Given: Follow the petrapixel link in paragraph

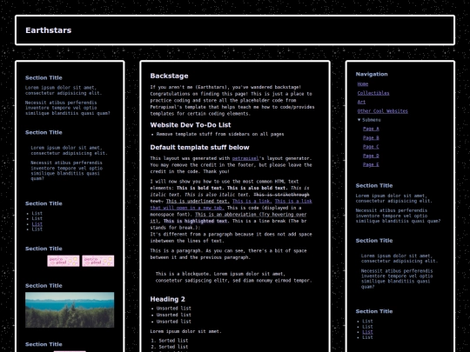Looking at the screenshot, I should pyautogui.click(x=245, y=158).
